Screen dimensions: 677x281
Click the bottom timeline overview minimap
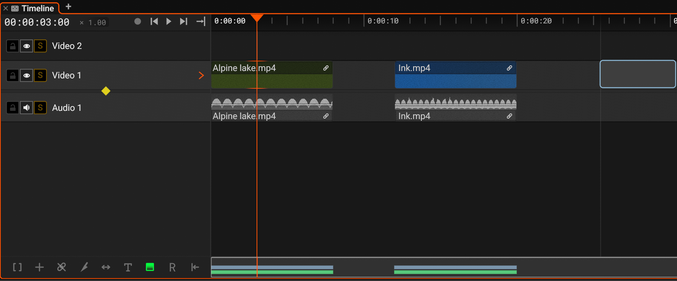click(x=444, y=267)
